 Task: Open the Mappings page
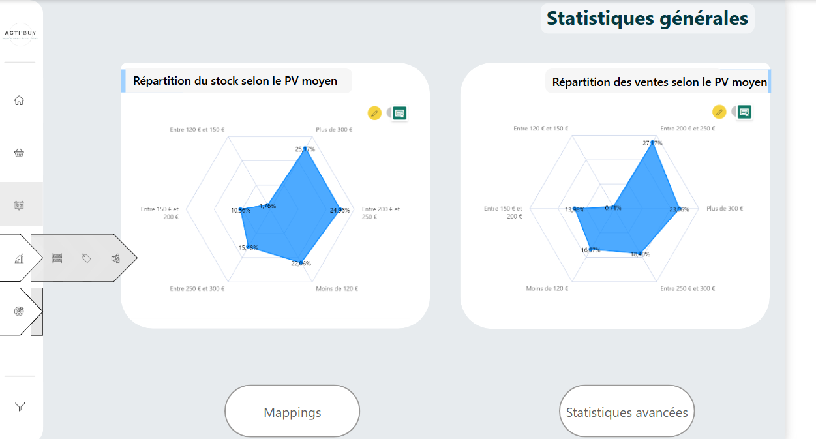(292, 412)
